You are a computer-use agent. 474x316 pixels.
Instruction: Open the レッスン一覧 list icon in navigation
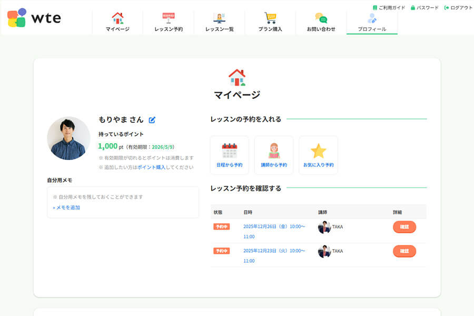coord(220,17)
